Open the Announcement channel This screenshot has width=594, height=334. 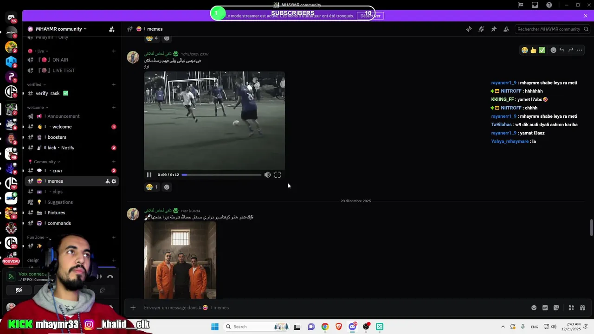point(71,116)
